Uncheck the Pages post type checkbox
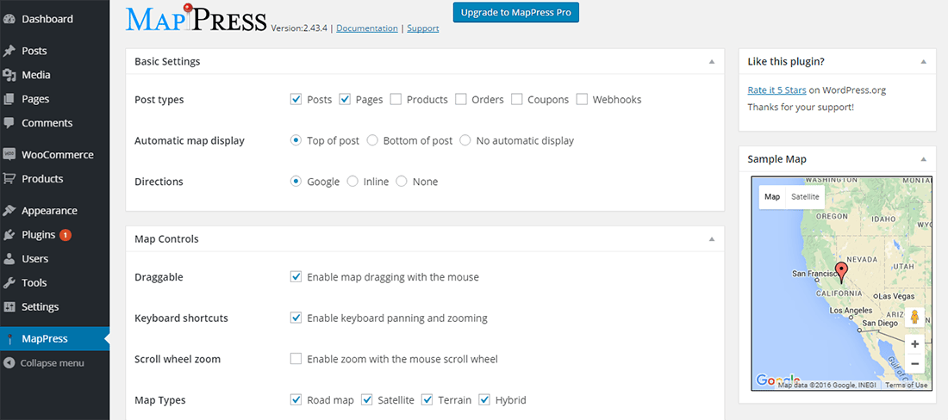This screenshot has width=948, height=420. click(345, 99)
